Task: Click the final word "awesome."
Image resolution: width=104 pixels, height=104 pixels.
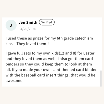Action: pos(14,81)
